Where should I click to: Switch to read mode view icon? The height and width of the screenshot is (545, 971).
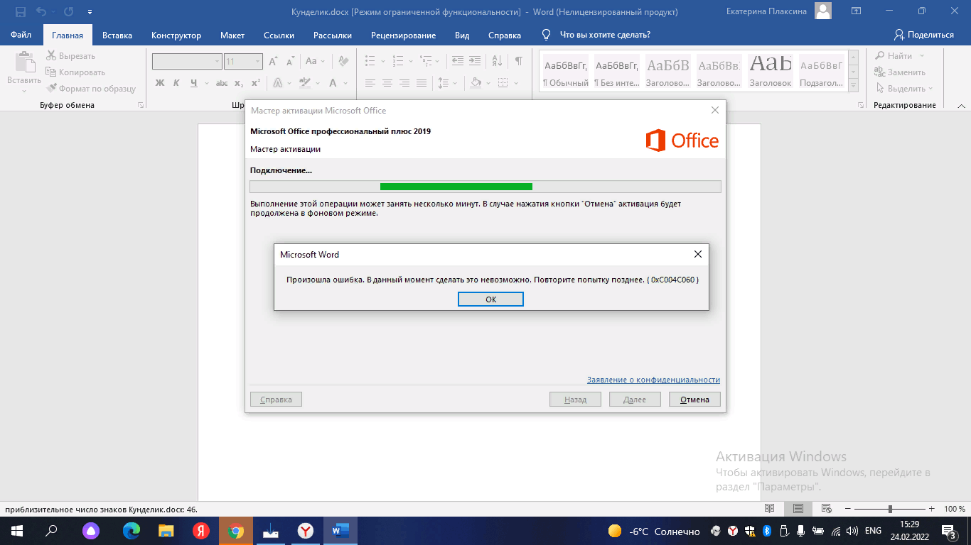click(x=769, y=509)
